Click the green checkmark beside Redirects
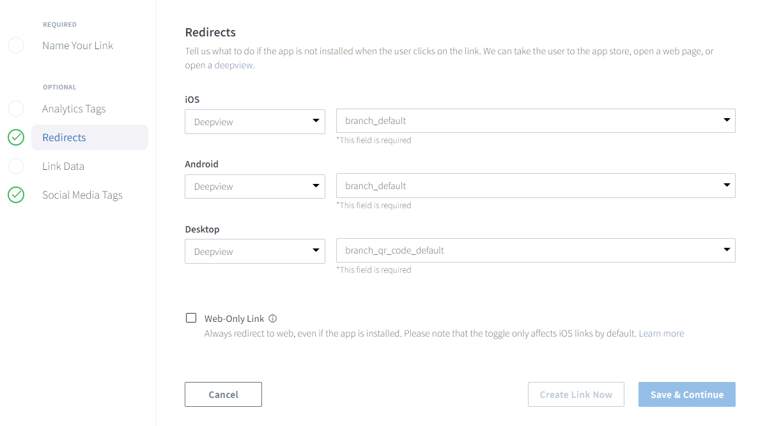This screenshot has height=426, width=758. (x=16, y=137)
